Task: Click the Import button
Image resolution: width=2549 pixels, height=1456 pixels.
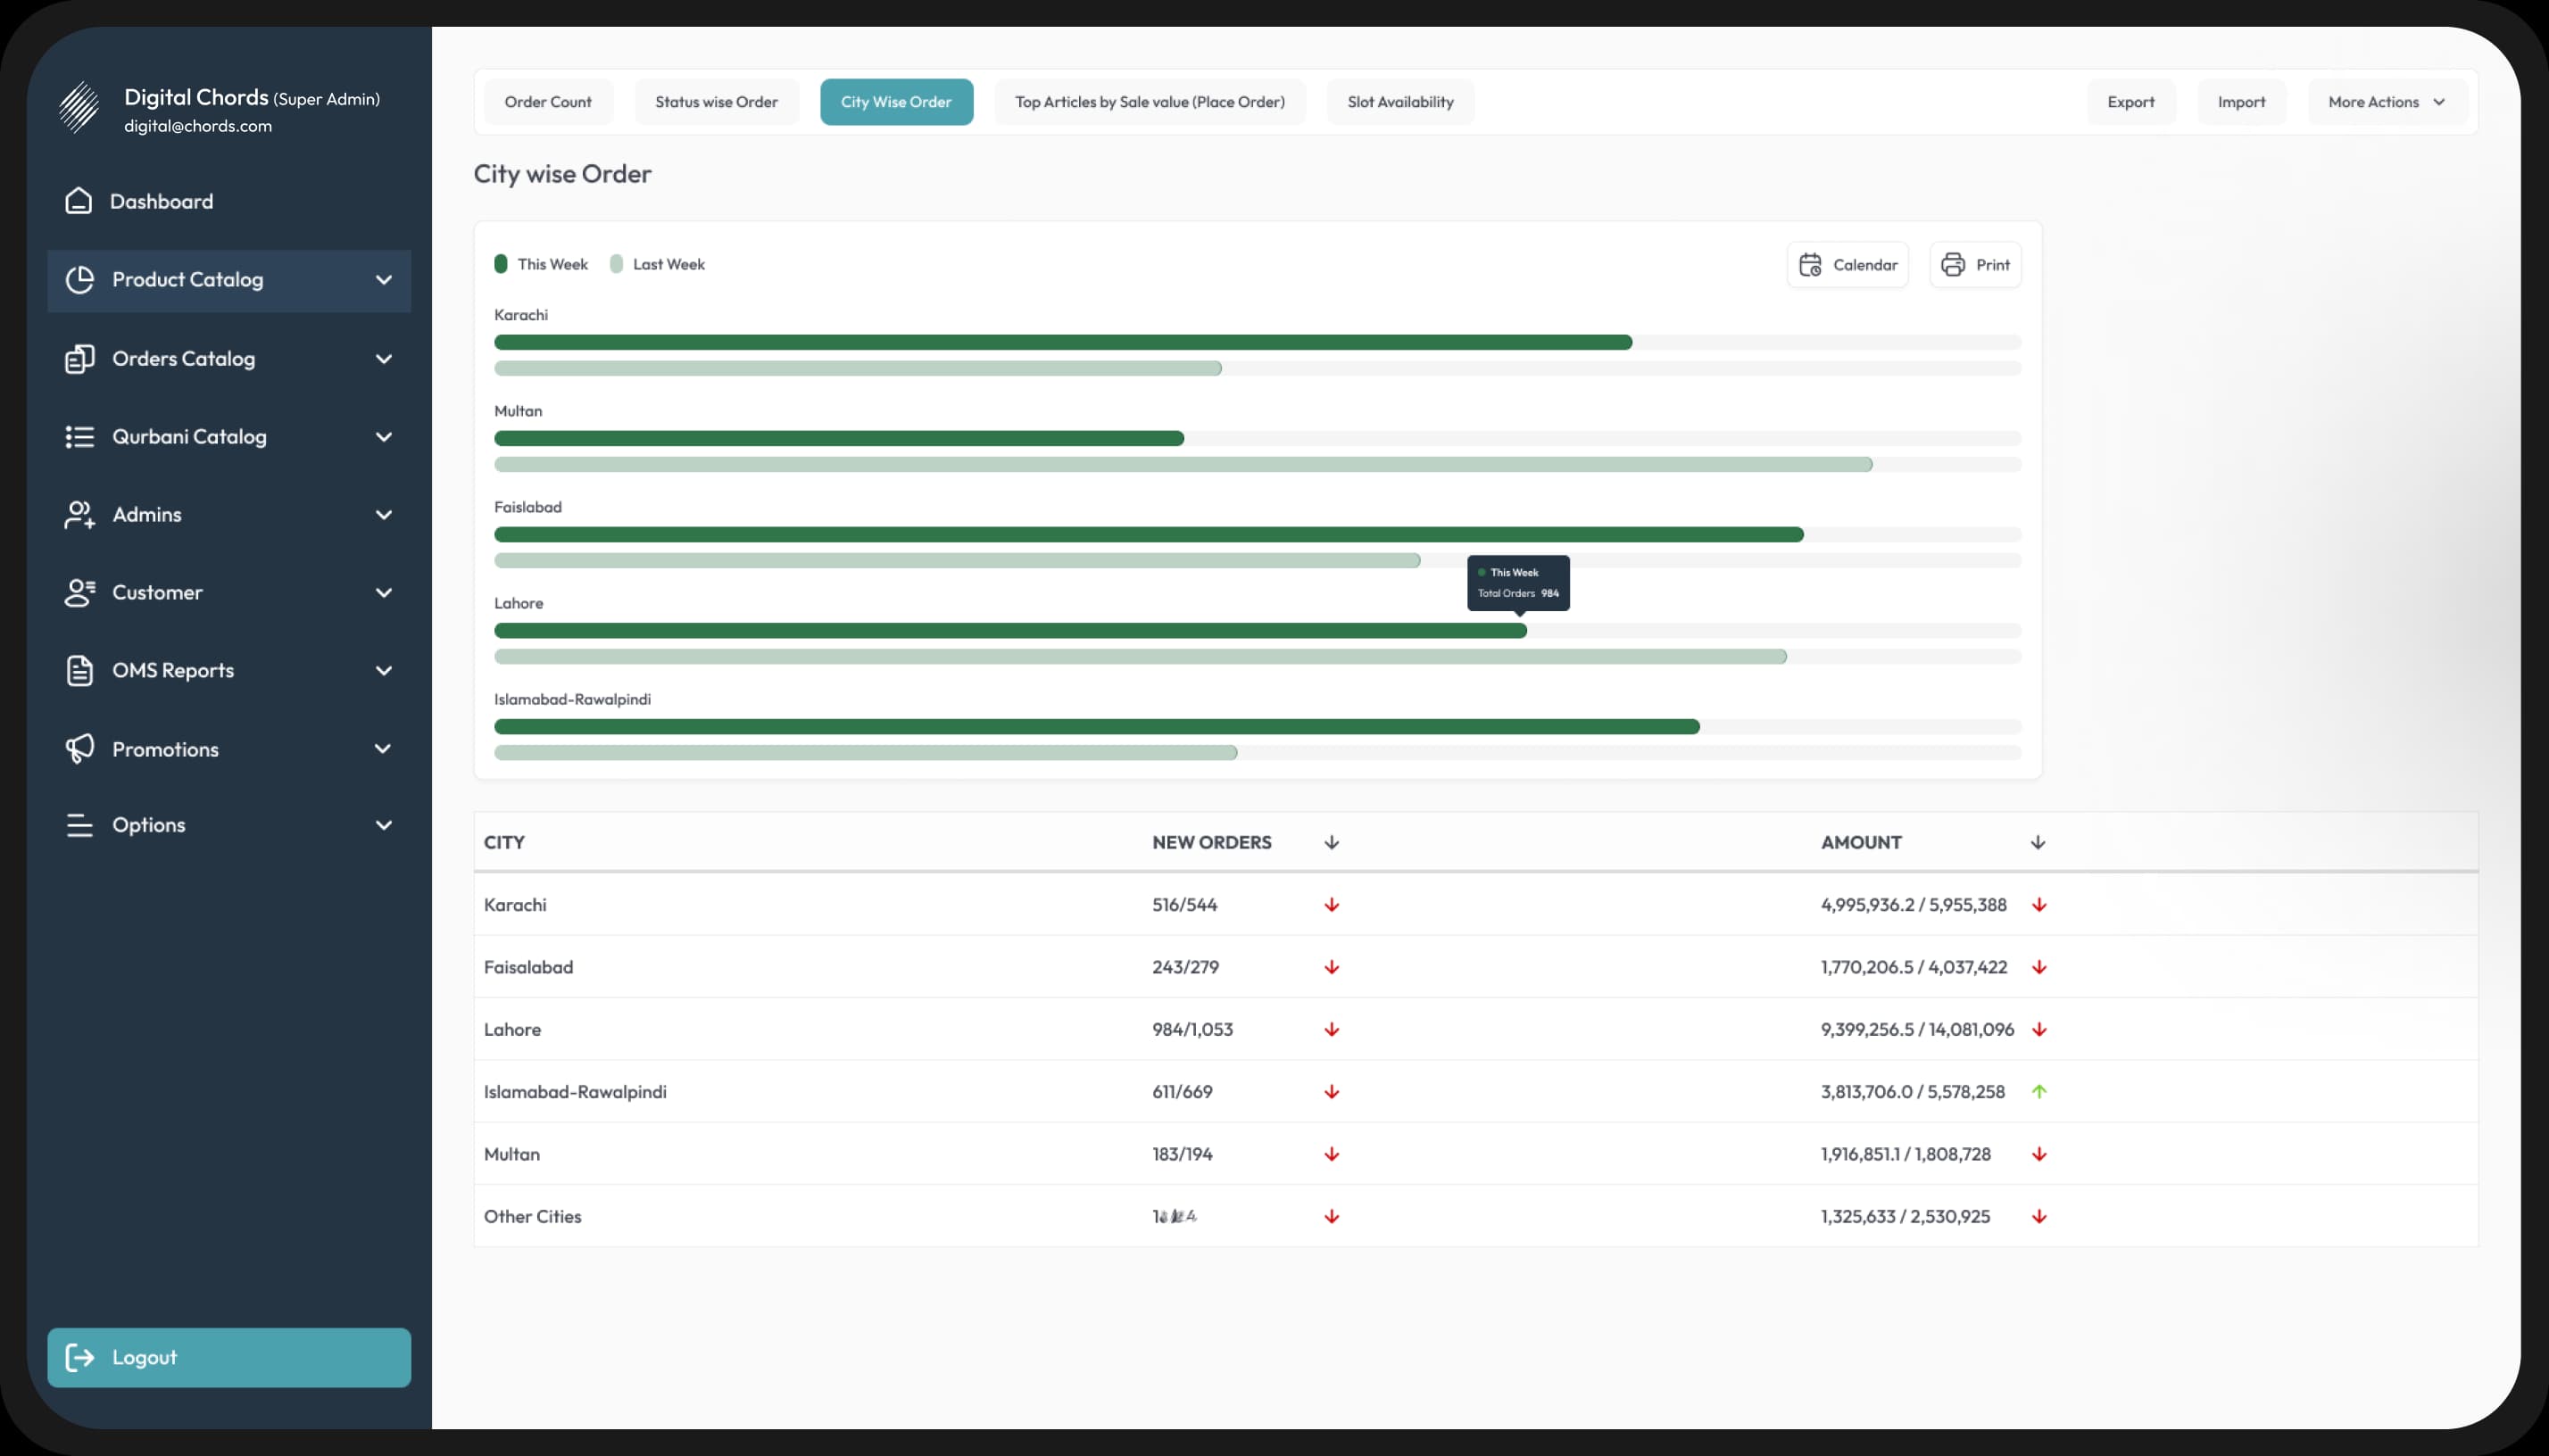Action: 2241,102
